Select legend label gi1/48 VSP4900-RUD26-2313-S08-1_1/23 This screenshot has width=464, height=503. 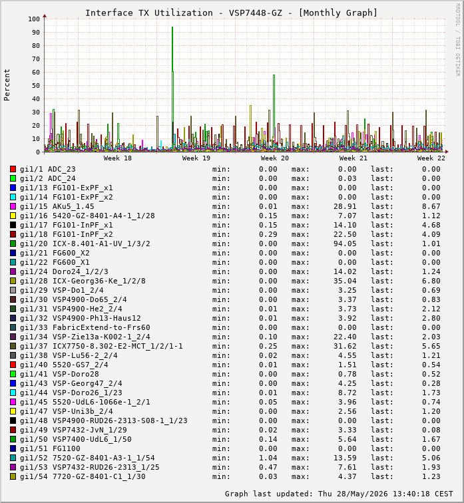(104, 420)
